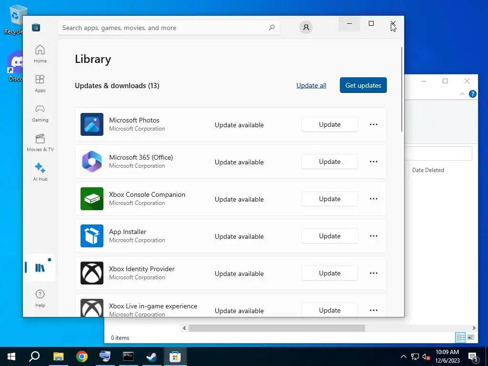This screenshot has height=366, width=488.
Task: Open the user account profile icon
Action: [x=306, y=27]
